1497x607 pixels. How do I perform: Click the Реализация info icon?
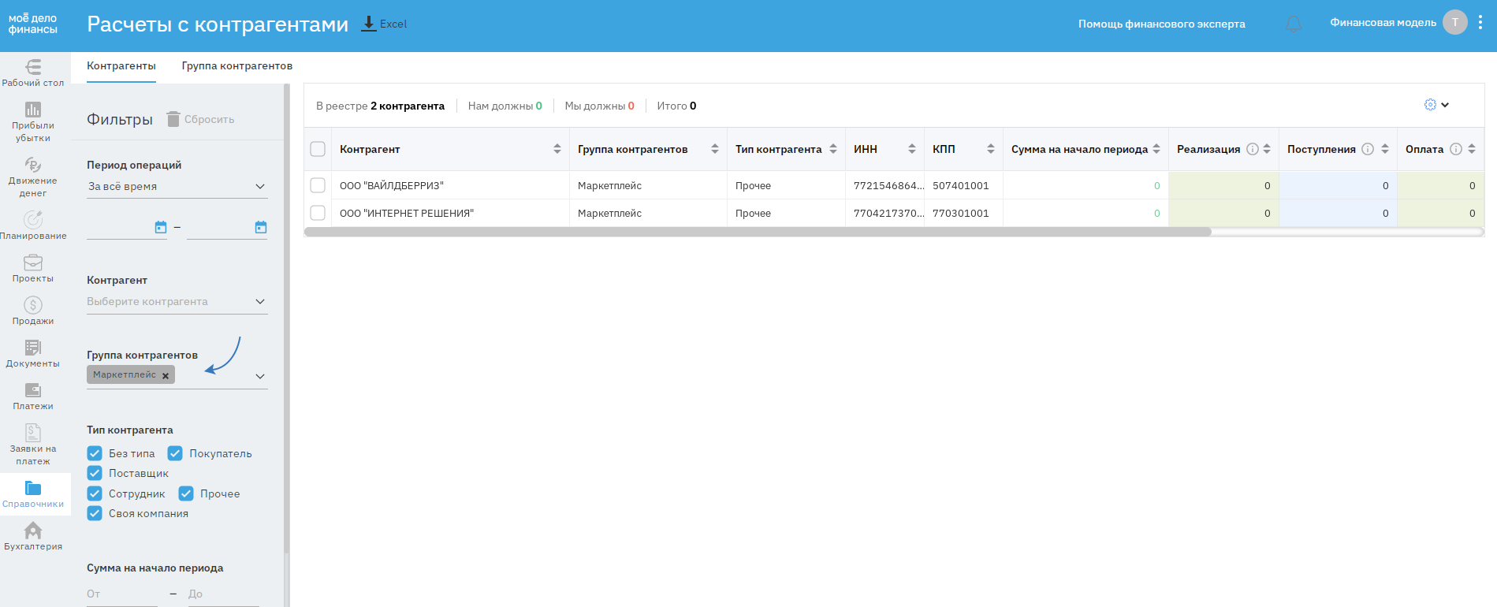point(1252,149)
